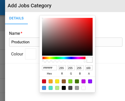Select the magenta preset swatch
This screenshot has width=125, height=101.
pyautogui.click(x=84, y=81)
